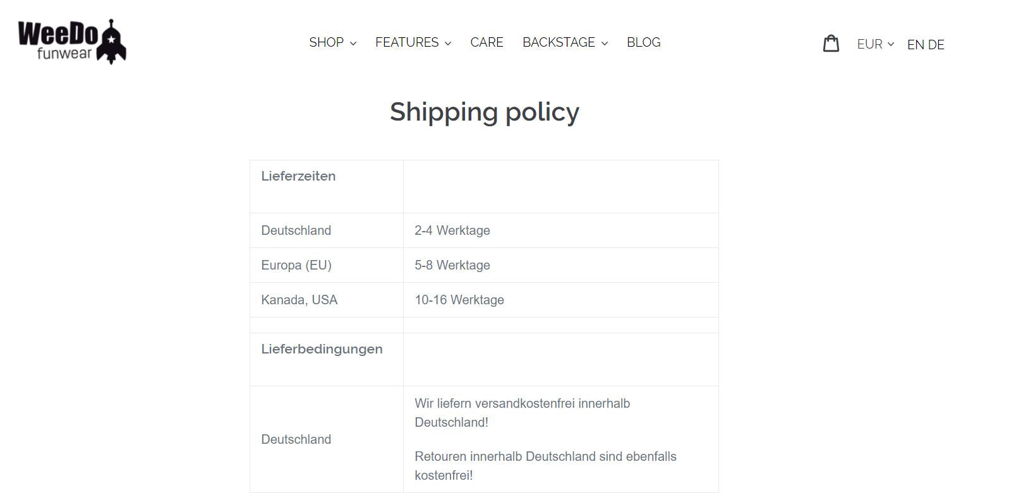This screenshot has height=493, width=1028.
Task: Click the Lieferbedingungen table header cell
Action: [x=322, y=349]
